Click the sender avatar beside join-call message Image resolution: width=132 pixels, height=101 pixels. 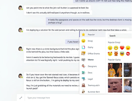point(20,8)
